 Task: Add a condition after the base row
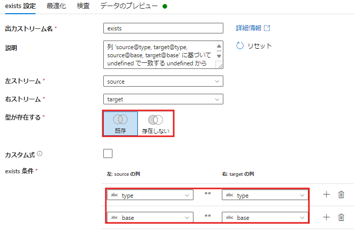pyautogui.click(x=326, y=217)
